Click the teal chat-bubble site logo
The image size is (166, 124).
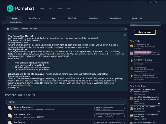click(10, 8)
